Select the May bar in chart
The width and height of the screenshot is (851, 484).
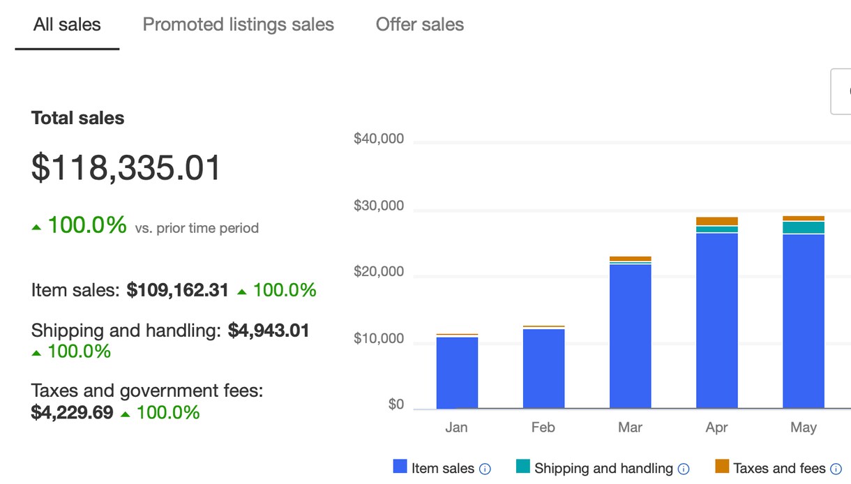[x=803, y=312]
